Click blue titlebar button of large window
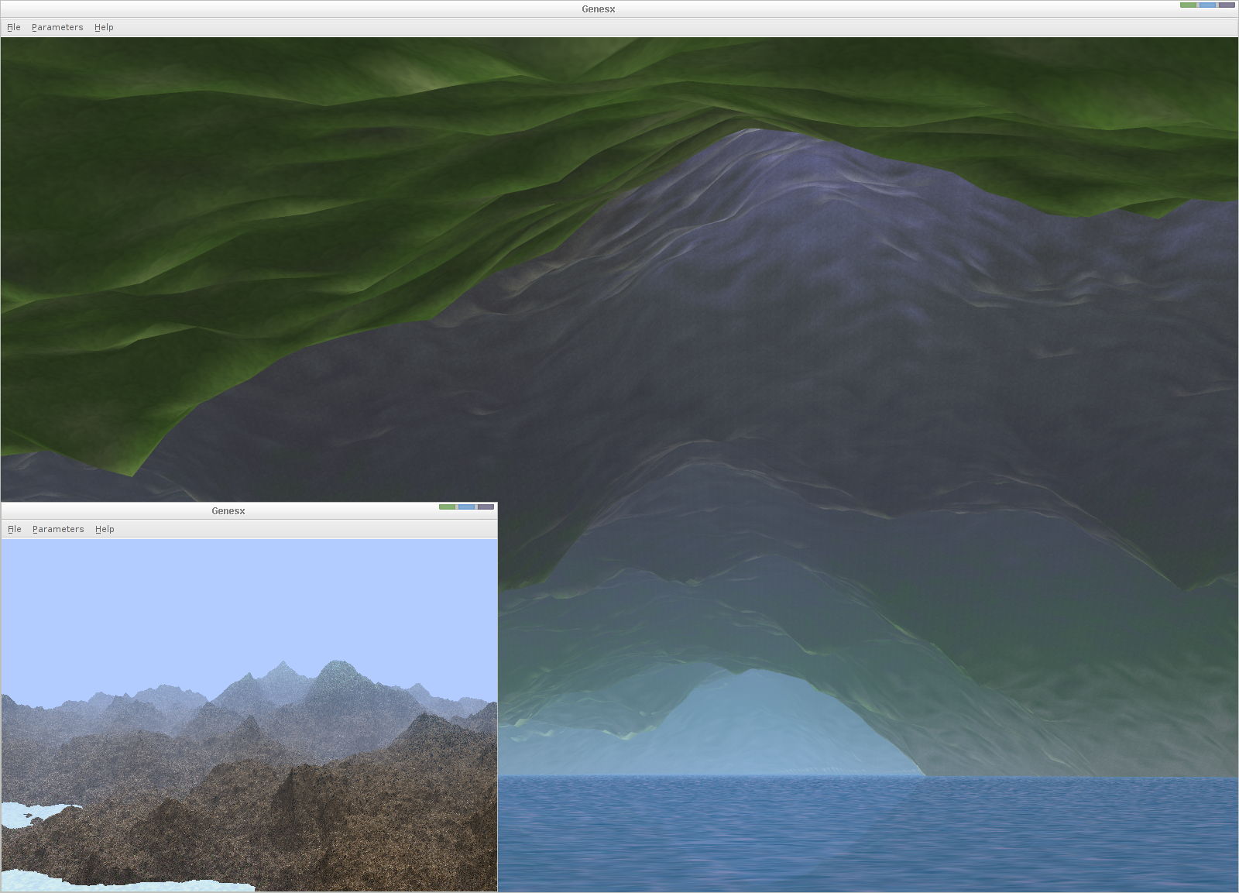 tap(1207, 5)
